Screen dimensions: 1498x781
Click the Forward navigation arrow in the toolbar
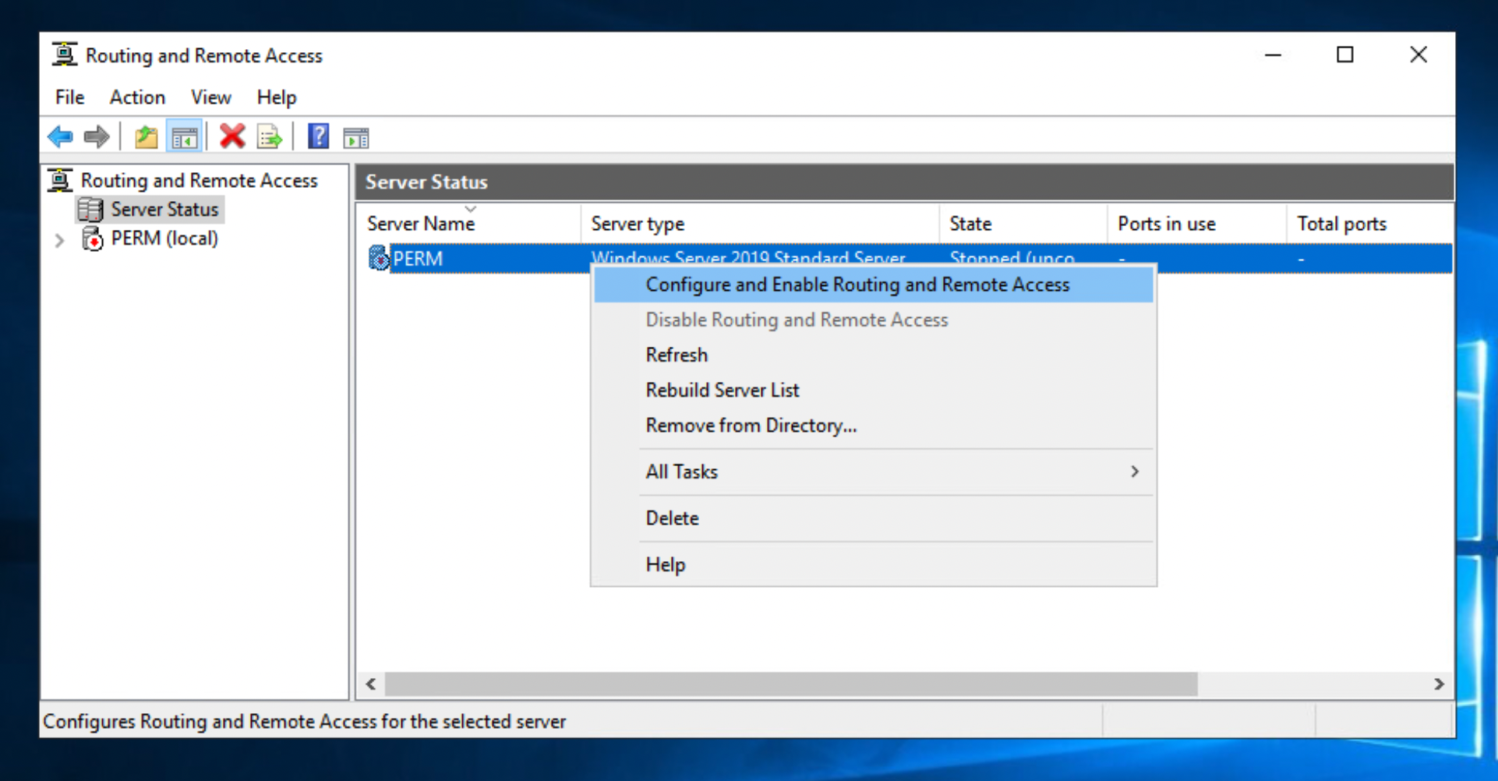(97, 136)
